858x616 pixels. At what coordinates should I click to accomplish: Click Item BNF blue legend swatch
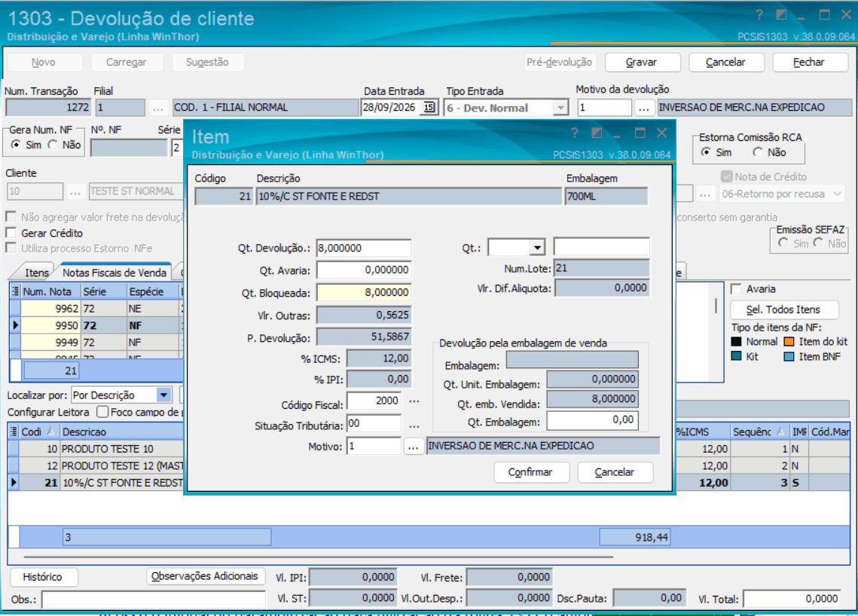[789, 357]
